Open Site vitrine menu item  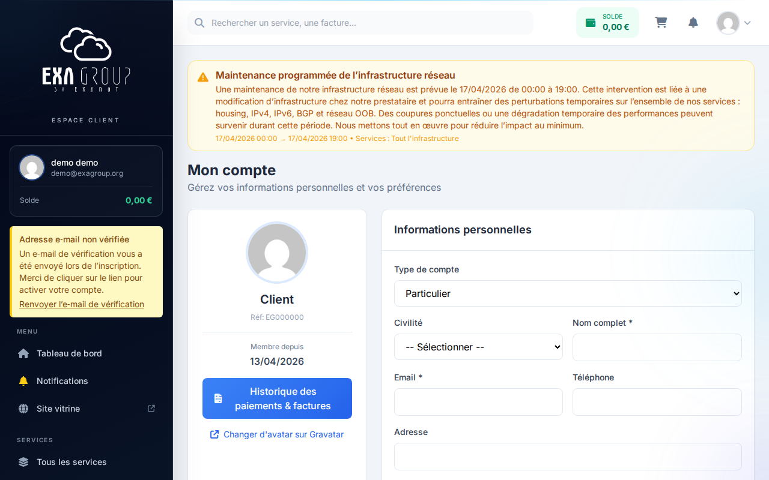(x=87, y=409)
